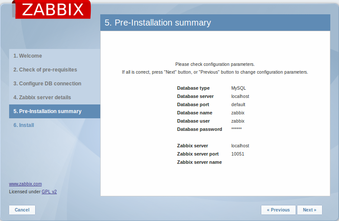Click the Database name label
This screenshot has height=221, width=339.
tap(194, 113)
